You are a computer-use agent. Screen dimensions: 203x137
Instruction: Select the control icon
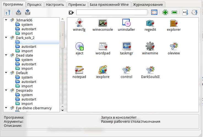tap(126, 70)
